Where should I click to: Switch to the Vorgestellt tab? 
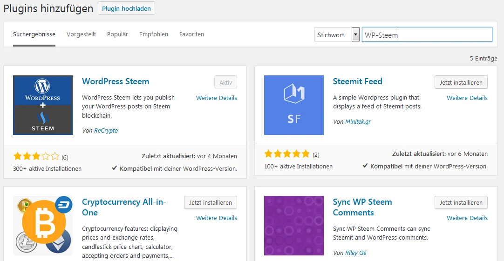pos(82,34)
